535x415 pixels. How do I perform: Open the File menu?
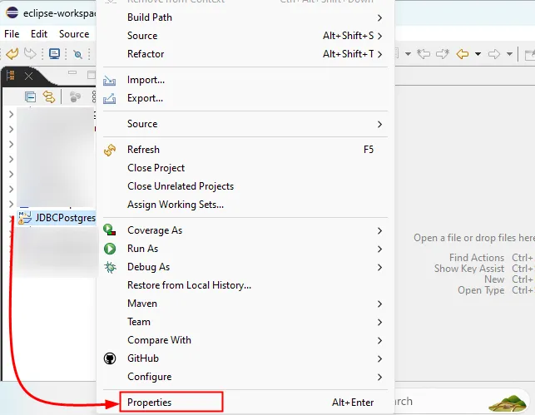coord(12,34)
